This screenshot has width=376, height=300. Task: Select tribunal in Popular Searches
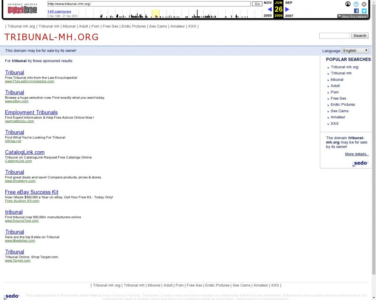click(337, 80)
